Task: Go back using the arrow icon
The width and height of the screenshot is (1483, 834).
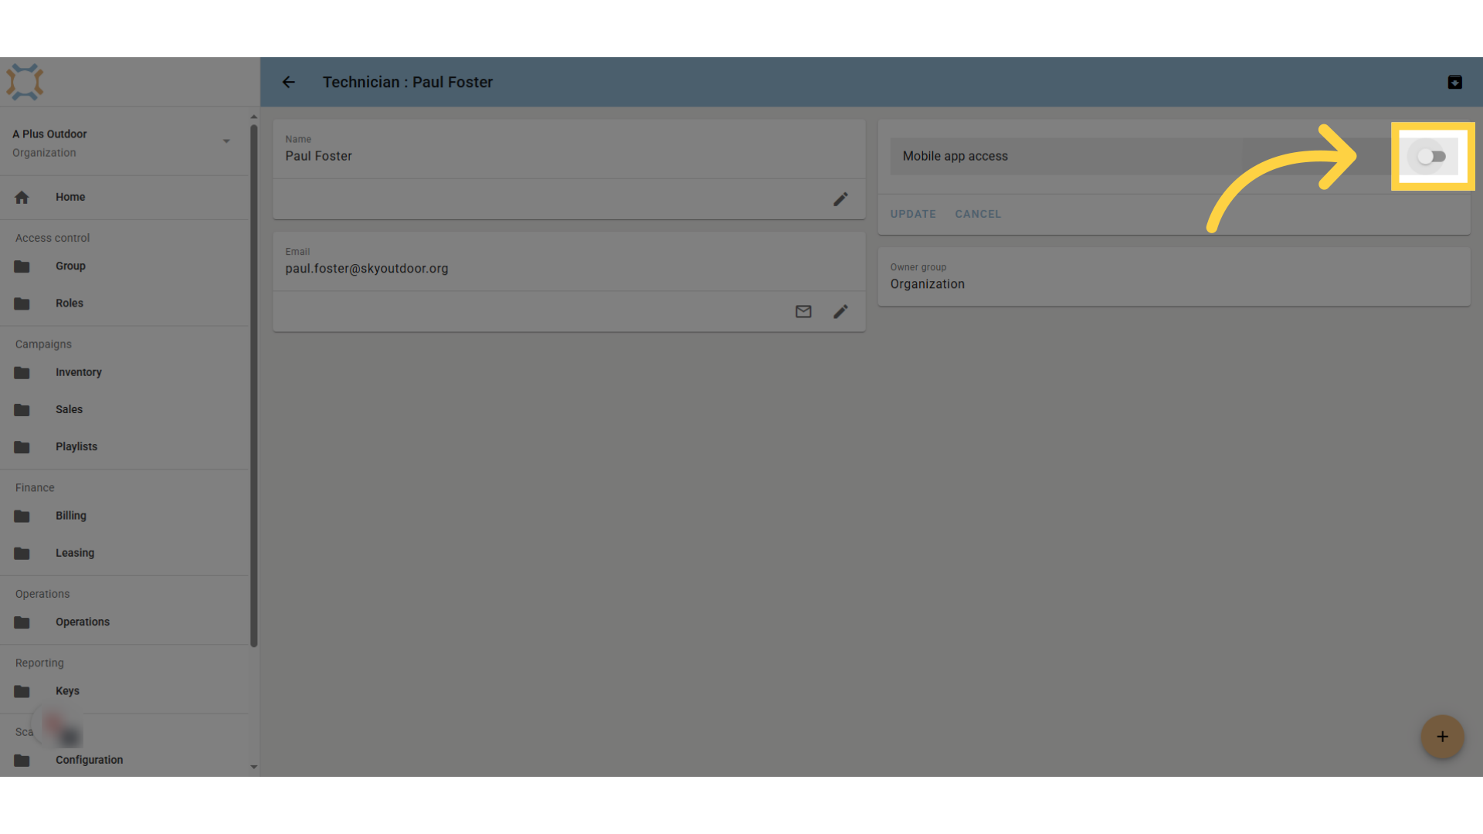Action: click(x=288, y=82)
